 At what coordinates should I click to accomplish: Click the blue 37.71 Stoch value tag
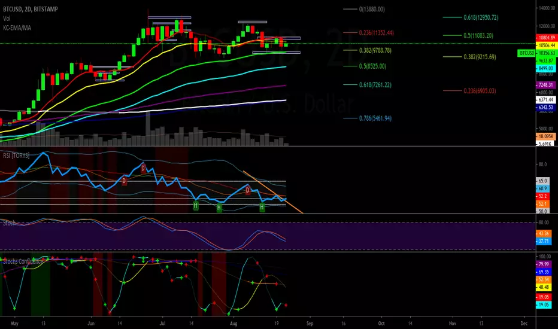point(544,241)
